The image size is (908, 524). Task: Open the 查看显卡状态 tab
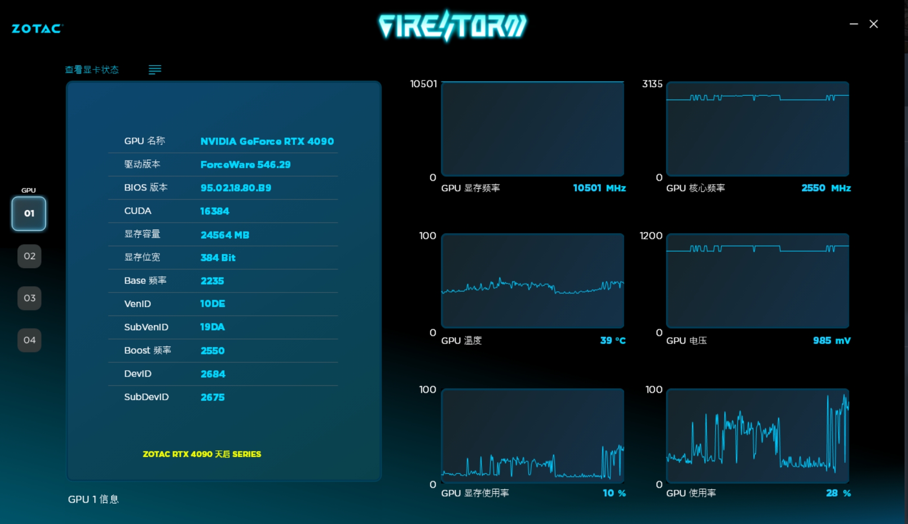pos(92,69)
